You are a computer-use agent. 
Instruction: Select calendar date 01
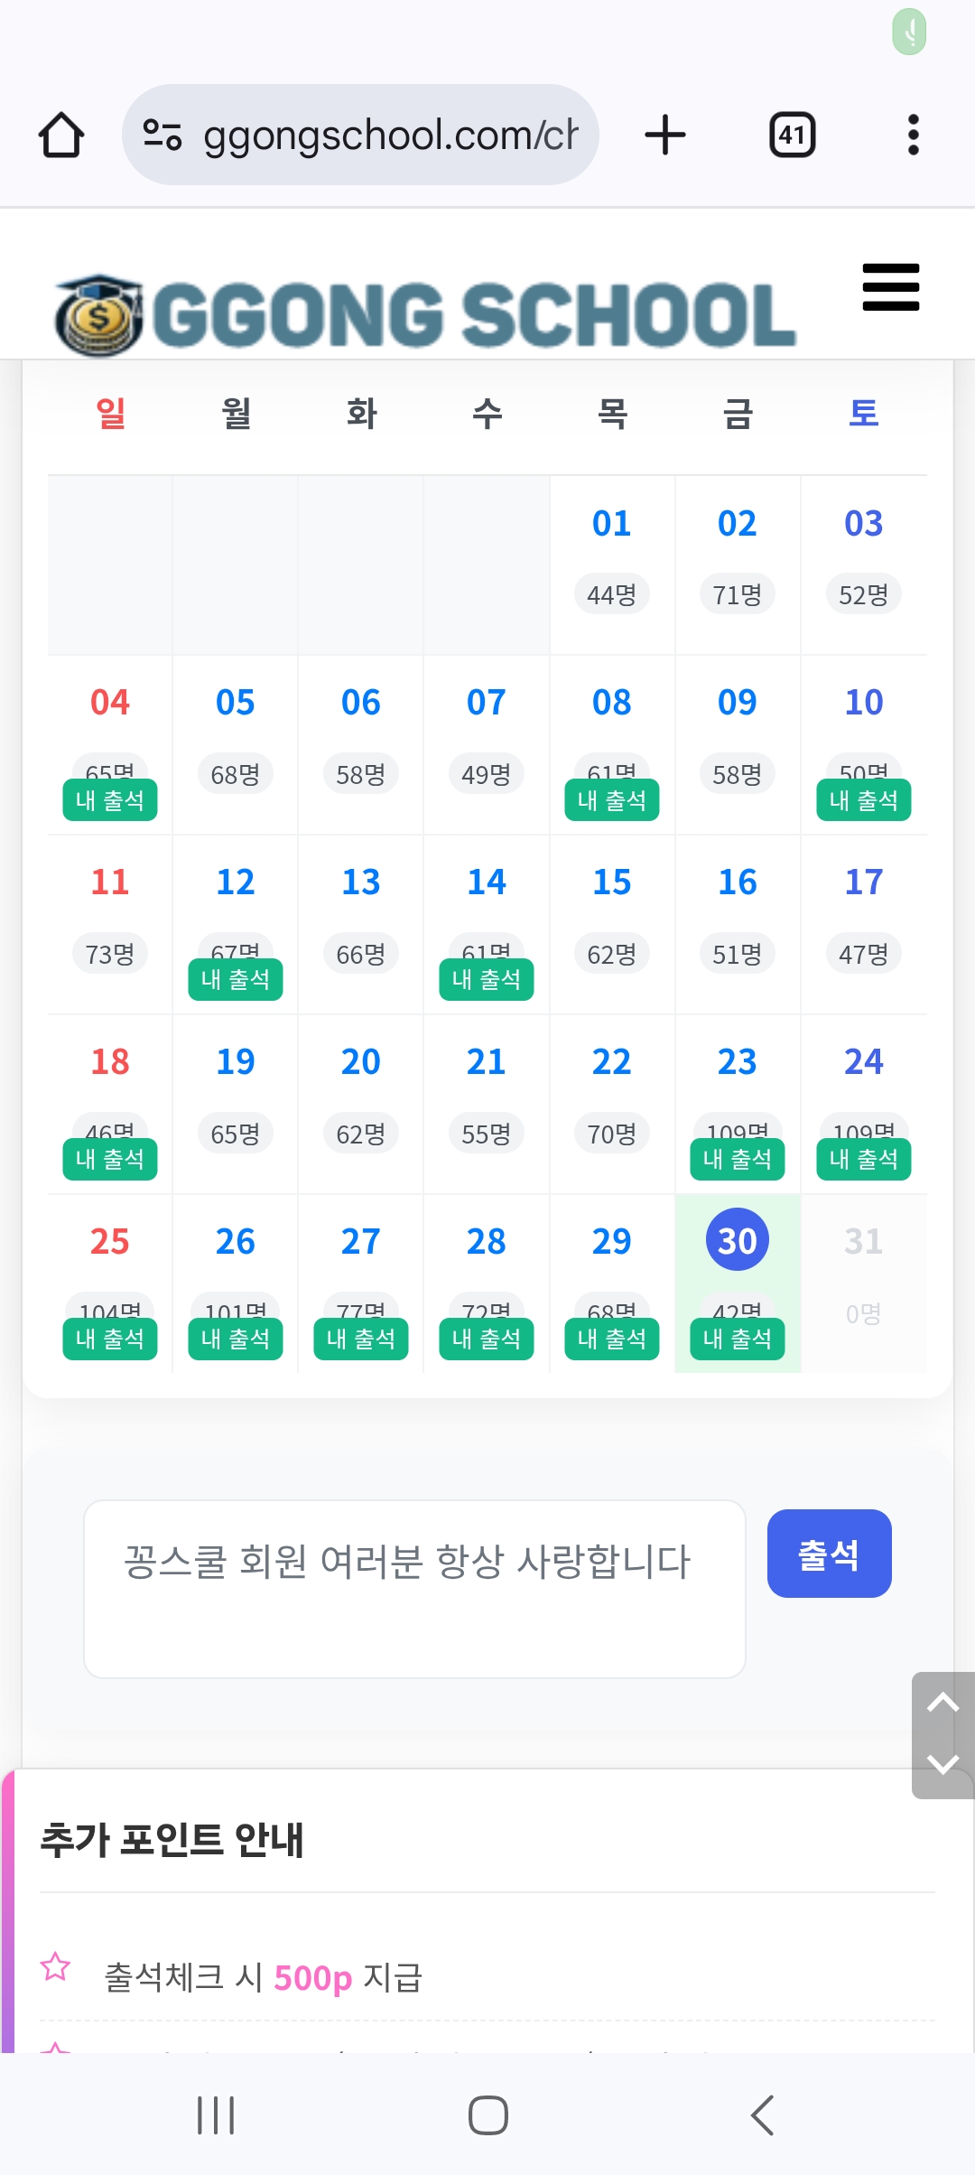coord(611,524)
